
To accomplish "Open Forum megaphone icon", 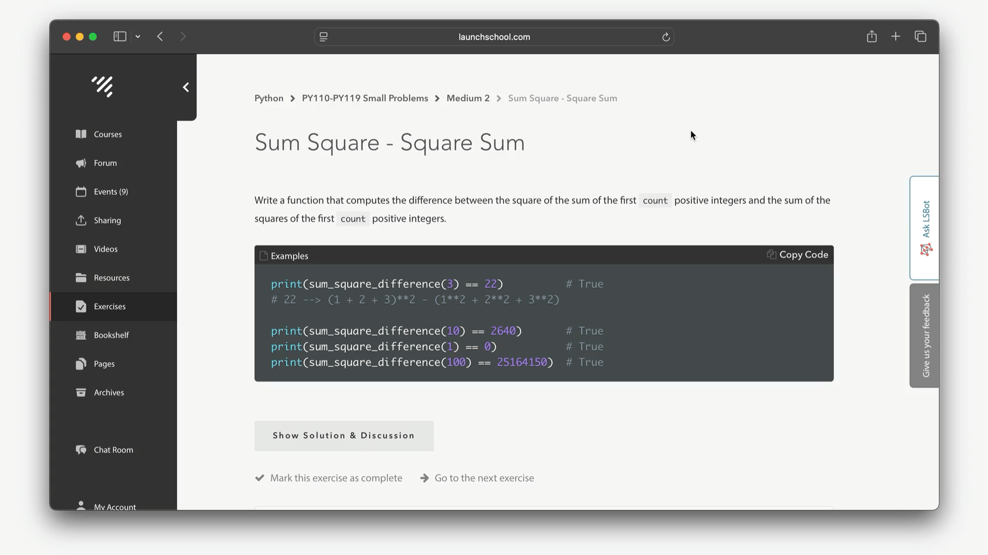I will (x=81, y=163).
